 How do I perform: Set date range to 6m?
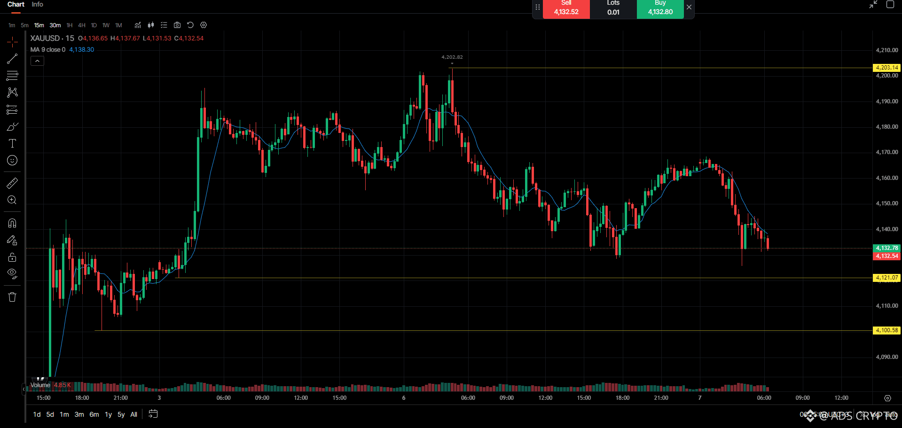click(x=94, y=414)
